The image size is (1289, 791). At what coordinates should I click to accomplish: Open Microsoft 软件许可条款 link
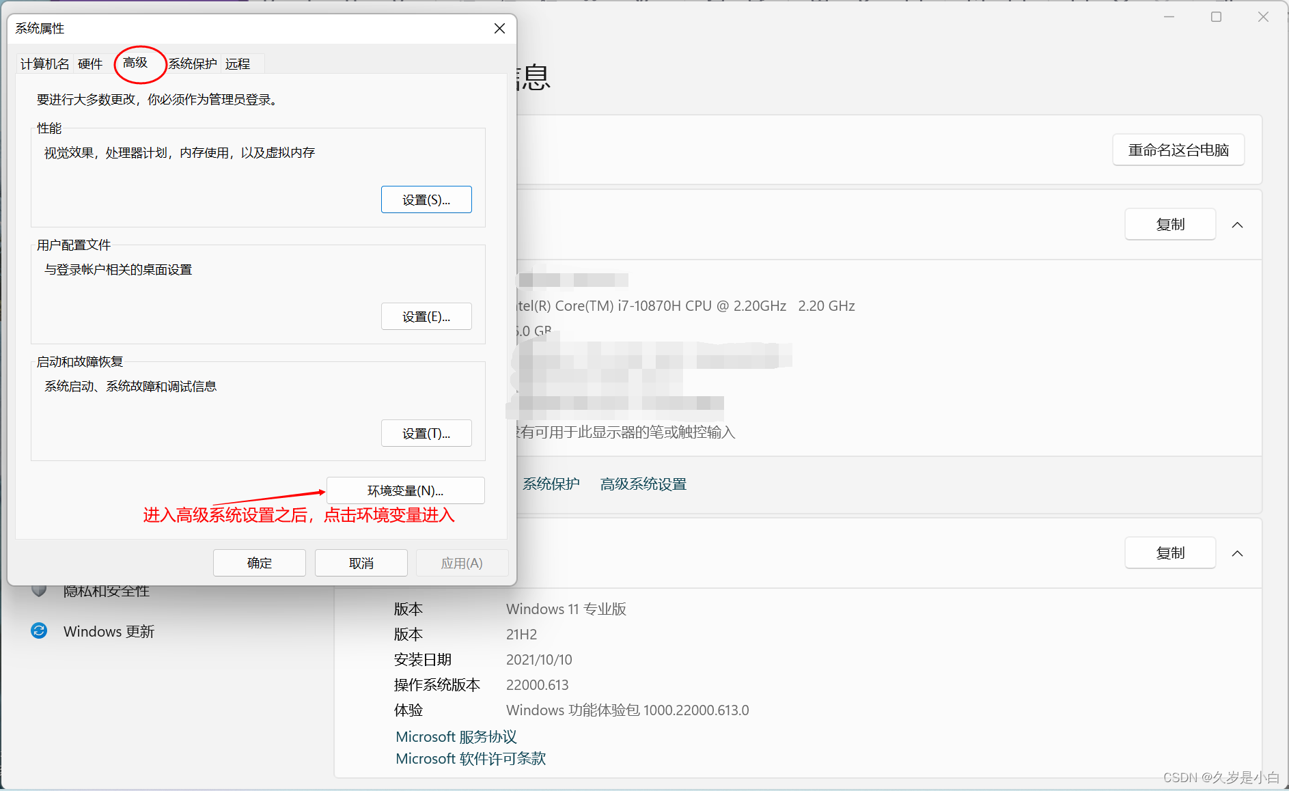coord(471,759)
